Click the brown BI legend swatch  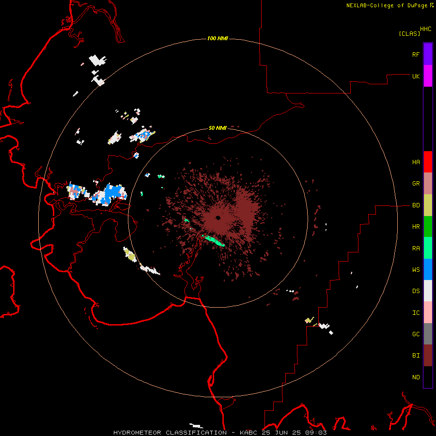pos(428,356)
